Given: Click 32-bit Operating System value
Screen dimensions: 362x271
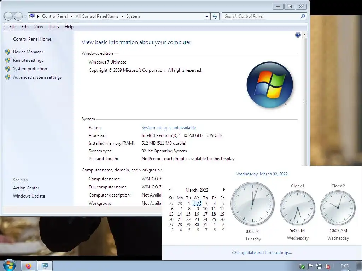Looking at the screenshot, I should pyautogui.click(x=164, y=151).
